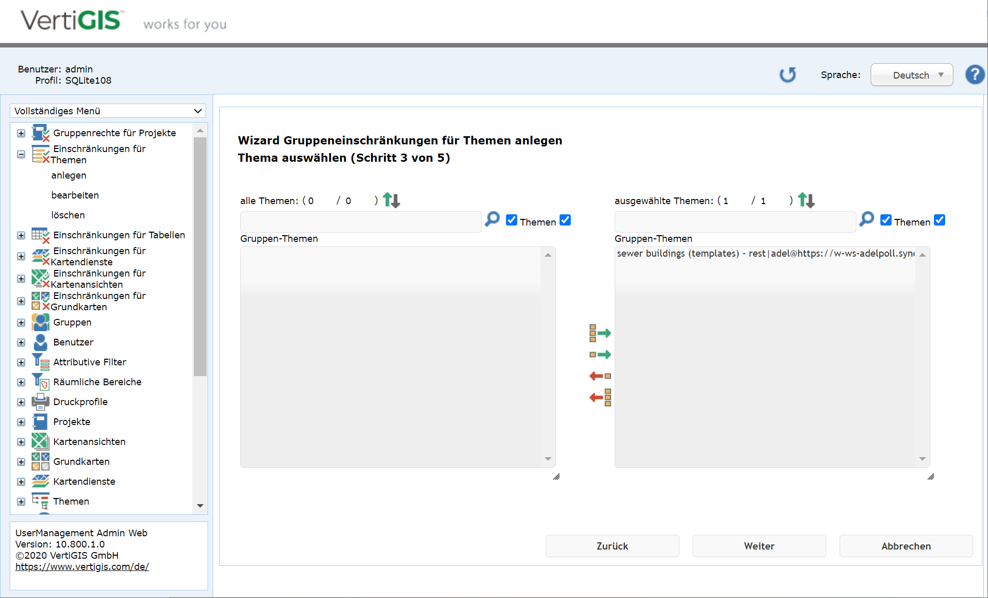Uncheck the first checkbox before Themen for alle Themen
The image size is (988, 598).
click(512, 220)
